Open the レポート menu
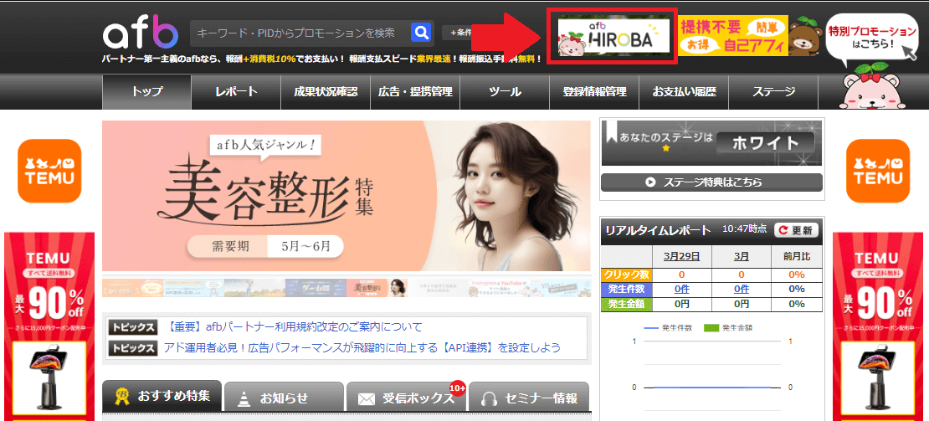The height and width of the screenshot is (421, 929). (236, 92)
